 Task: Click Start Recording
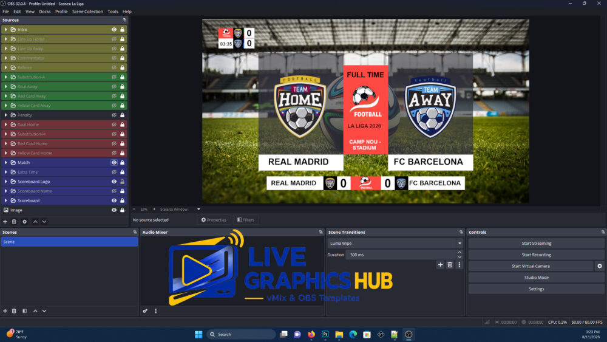point(536,255)
